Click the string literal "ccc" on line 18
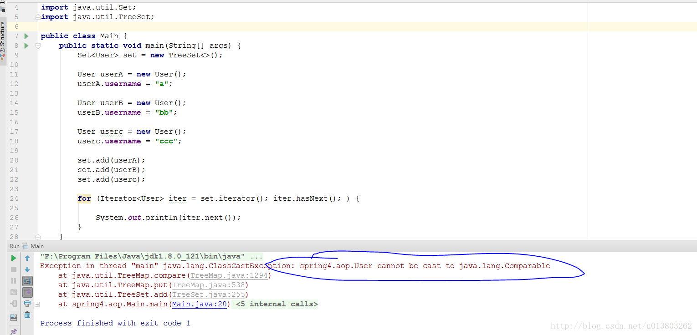 pos(166,141)
